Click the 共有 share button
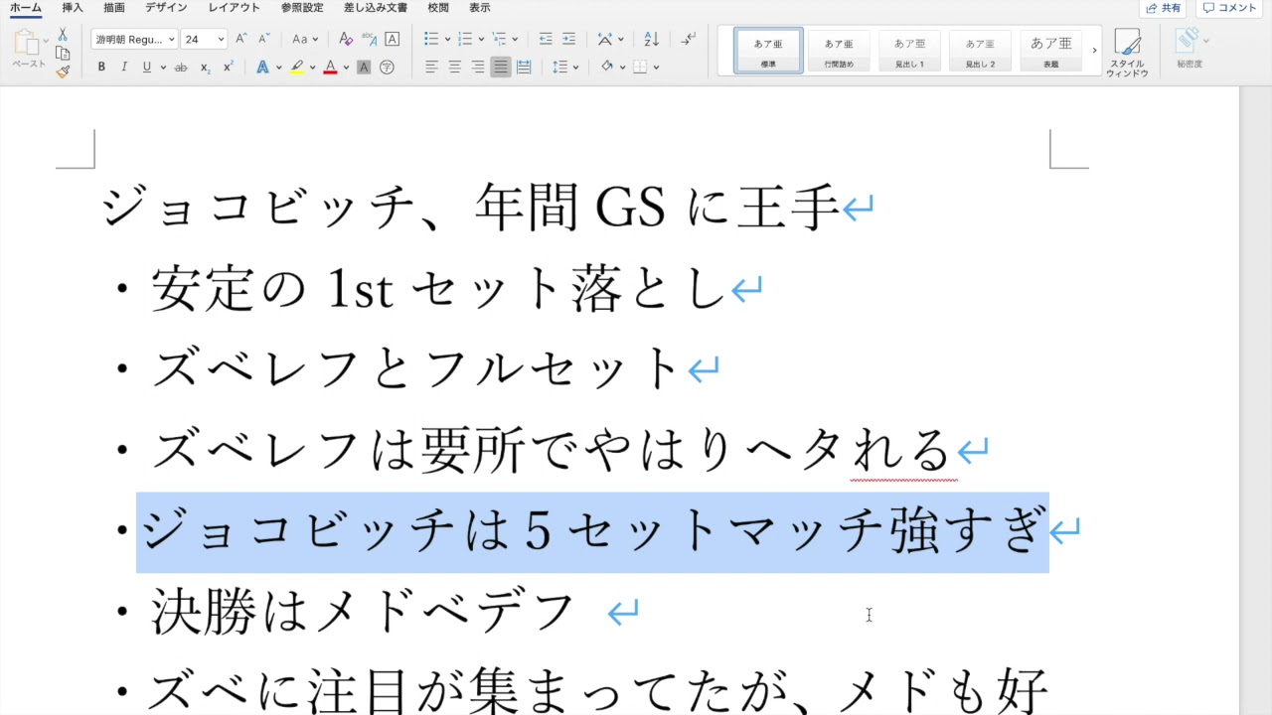The width and height of the screenshot is (1272, 715). [x=1164, y=8]
